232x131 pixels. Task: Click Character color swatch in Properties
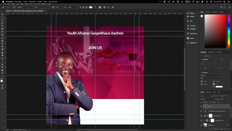point(219,87)
